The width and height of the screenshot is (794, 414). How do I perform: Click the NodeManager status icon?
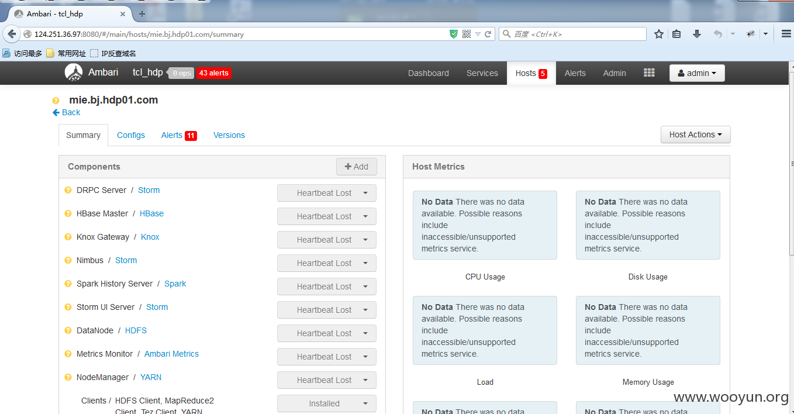(x=68, y=377)
